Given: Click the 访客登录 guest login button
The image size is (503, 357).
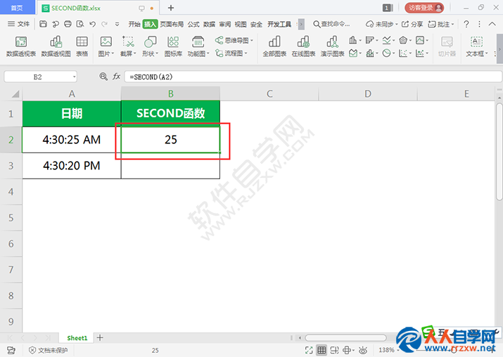Looking at the screenshot, I should click(x=424, y=8).
